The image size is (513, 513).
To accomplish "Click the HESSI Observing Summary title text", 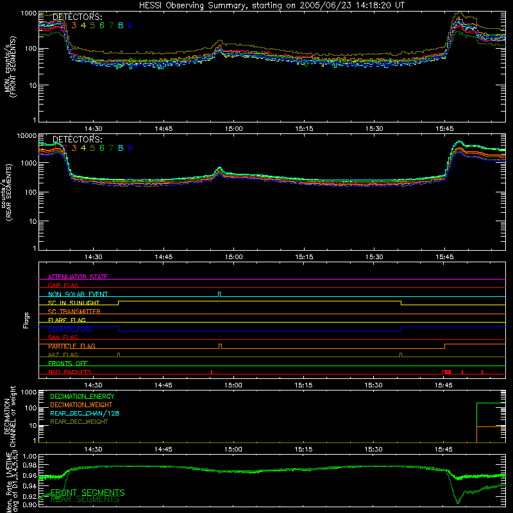I will tap(272, 6).
